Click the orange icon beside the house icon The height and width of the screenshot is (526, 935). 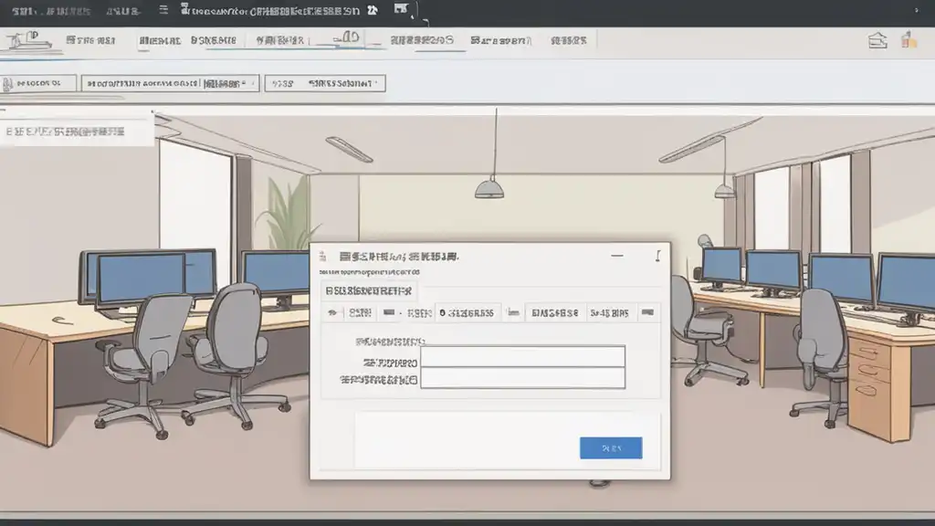909,40
